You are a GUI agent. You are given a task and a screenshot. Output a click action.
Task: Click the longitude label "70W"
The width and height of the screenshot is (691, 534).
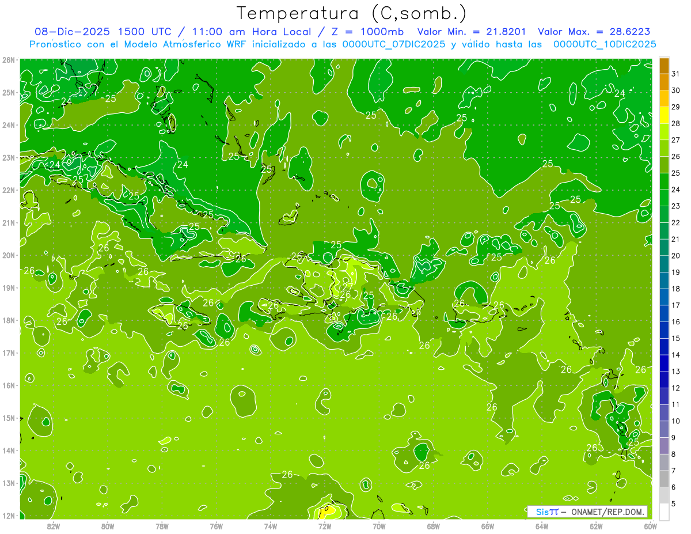click(x=379, y=526)
